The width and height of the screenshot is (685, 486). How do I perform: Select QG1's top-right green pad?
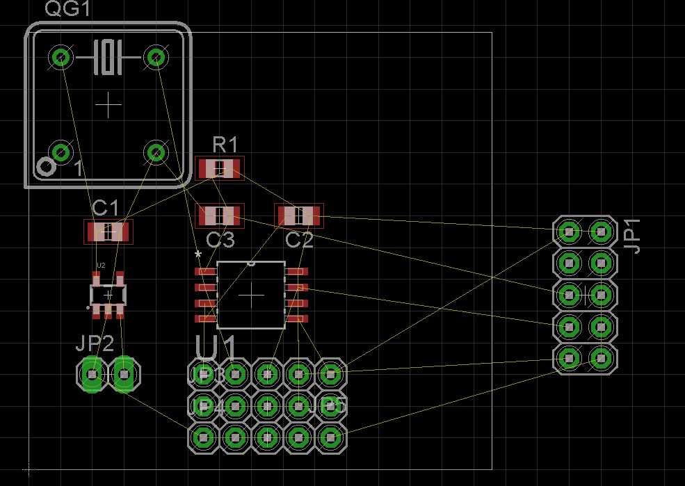tap(156, 57)
